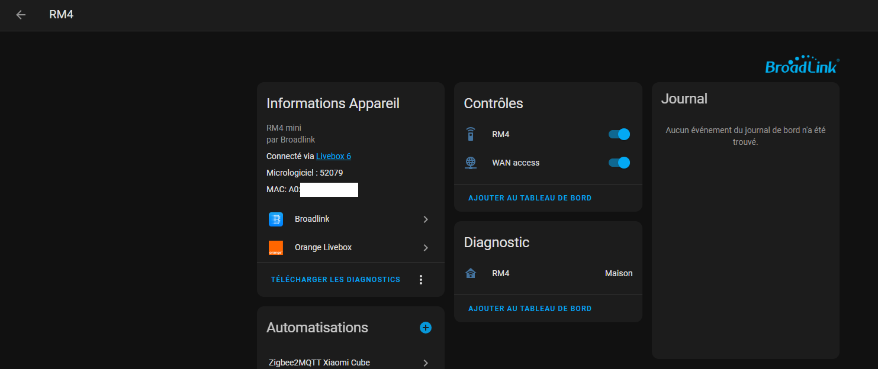Click the BroadLink logo
The width and height of the screenshot is (878, 369).
click(802, 65)
